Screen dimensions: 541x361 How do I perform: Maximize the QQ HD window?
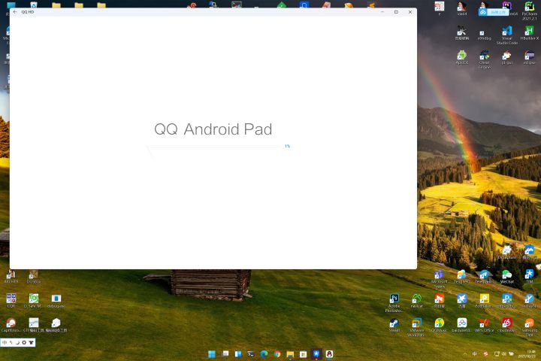click(x=396, y=12)
